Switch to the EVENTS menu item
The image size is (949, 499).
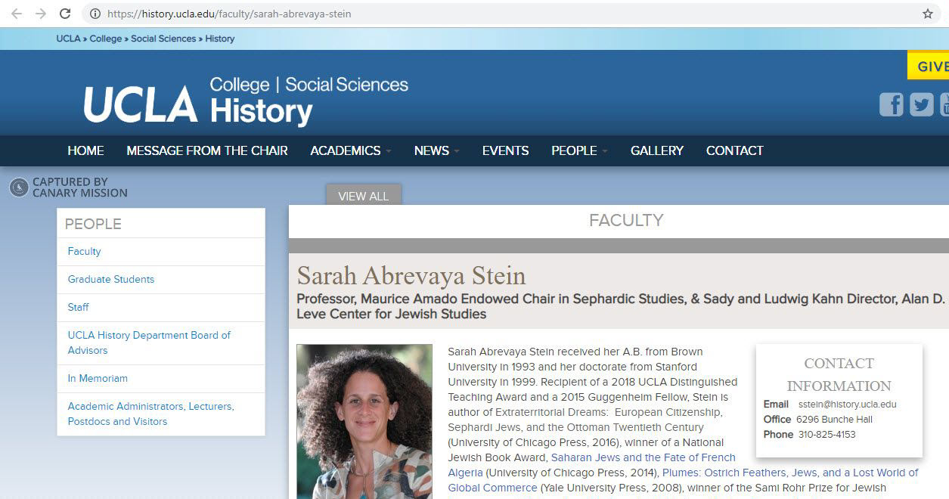505,150
